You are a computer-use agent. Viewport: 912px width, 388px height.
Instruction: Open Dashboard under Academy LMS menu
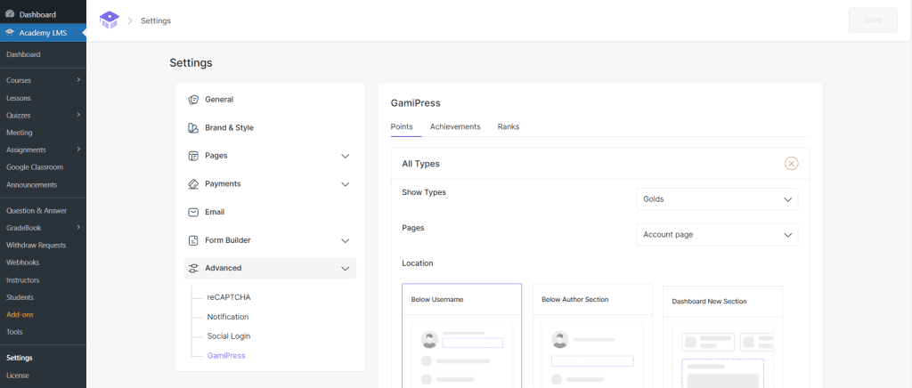pos(23,54)
